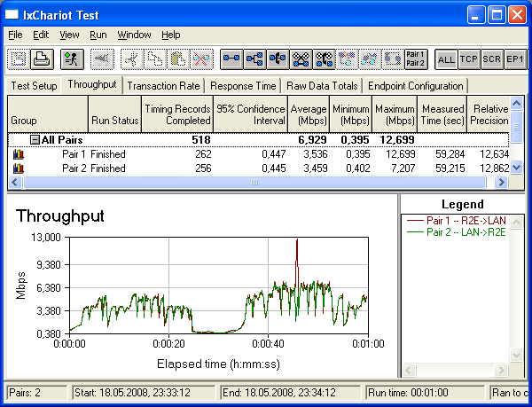Image resolution: width=532 pixels, height=407 pixels.
Task: Click the table horizontal scrollbar thumb
Action: coord(254,183)
